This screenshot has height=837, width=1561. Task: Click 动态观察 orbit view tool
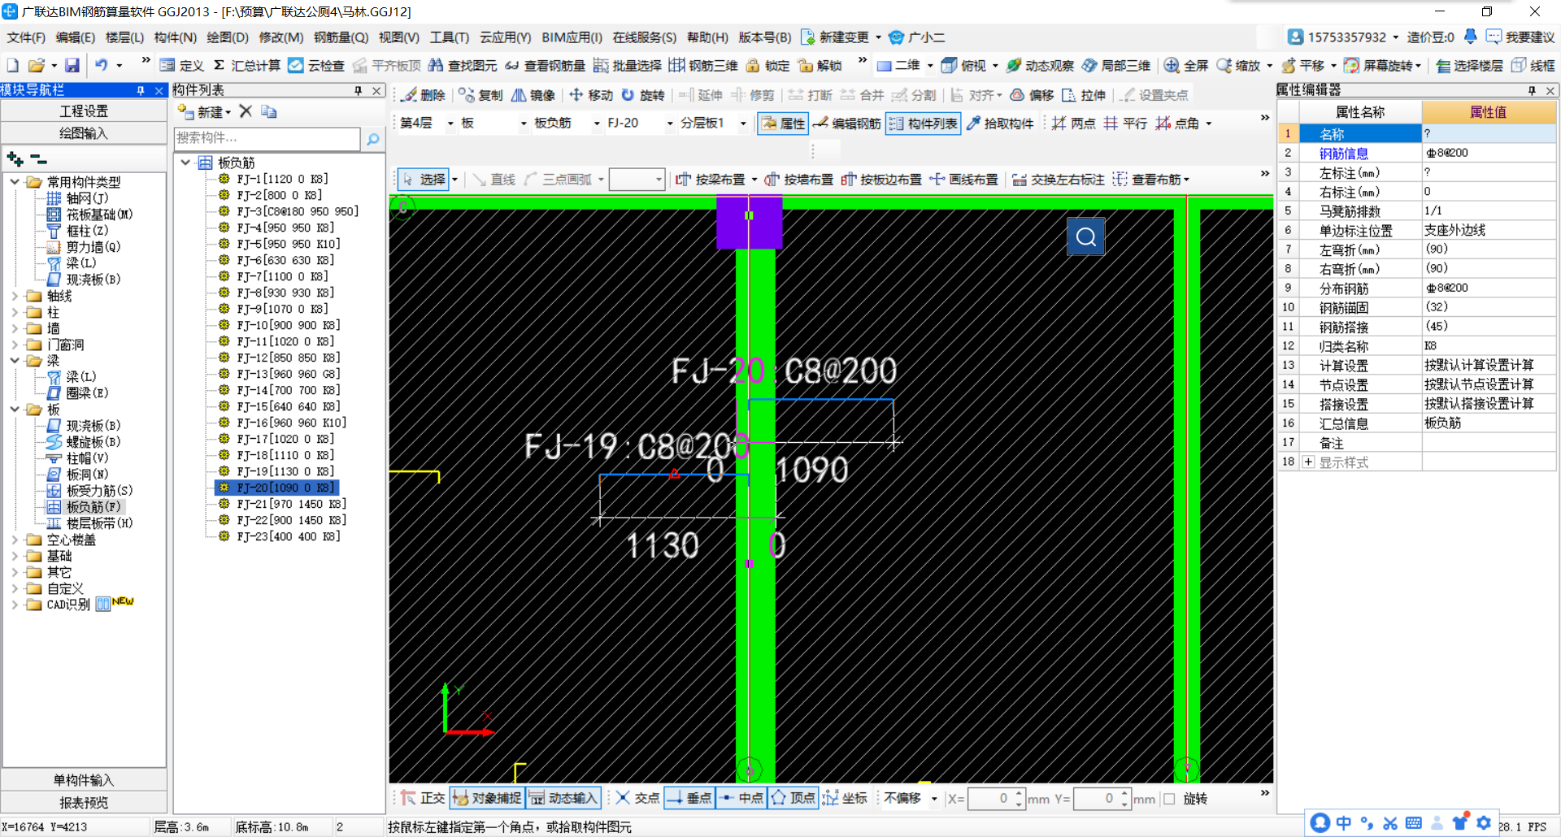pos(1040,65)
